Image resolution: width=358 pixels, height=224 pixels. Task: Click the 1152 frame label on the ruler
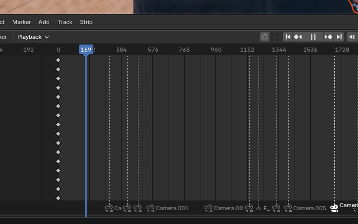coord(247,50)
